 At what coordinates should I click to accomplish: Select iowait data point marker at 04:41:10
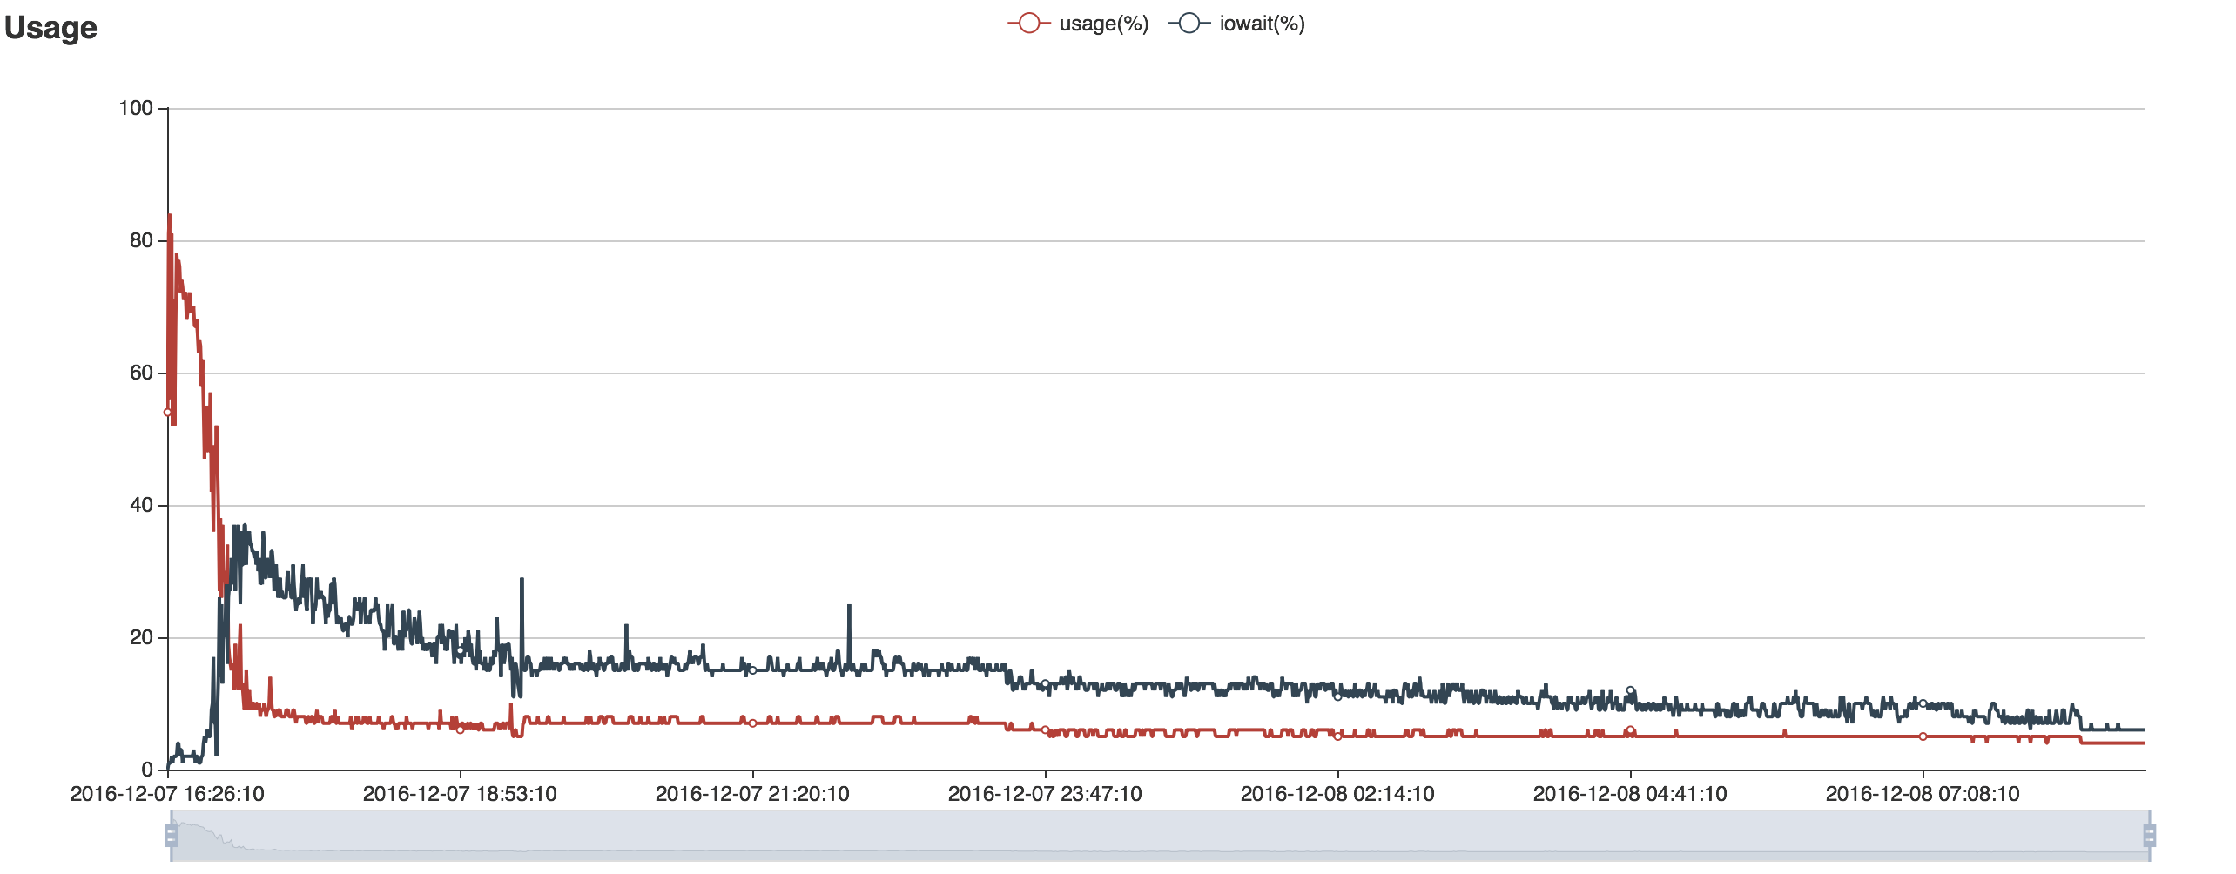point(1631,690)
